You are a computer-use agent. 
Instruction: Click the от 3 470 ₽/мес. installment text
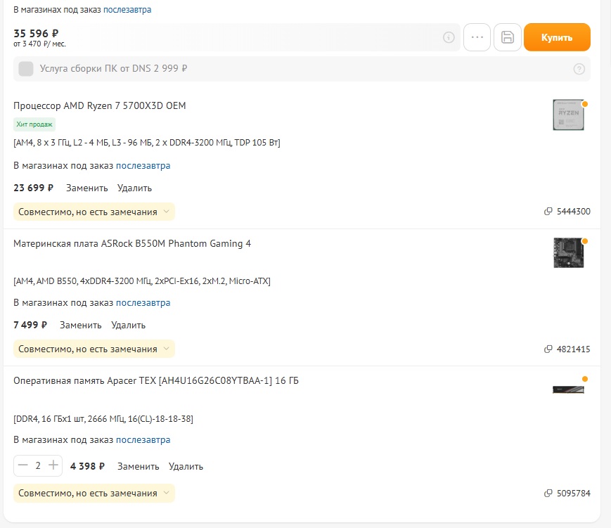click(x=40, y=44)
